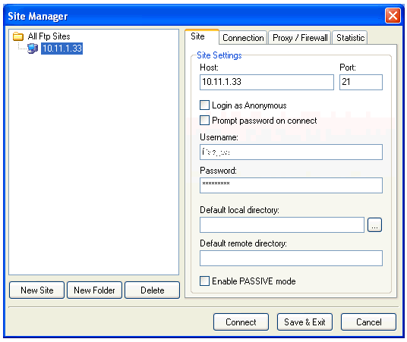Click the New Folder button
Image resolution: width=407 pixels, height=342 pixels.
click(94, 290)
